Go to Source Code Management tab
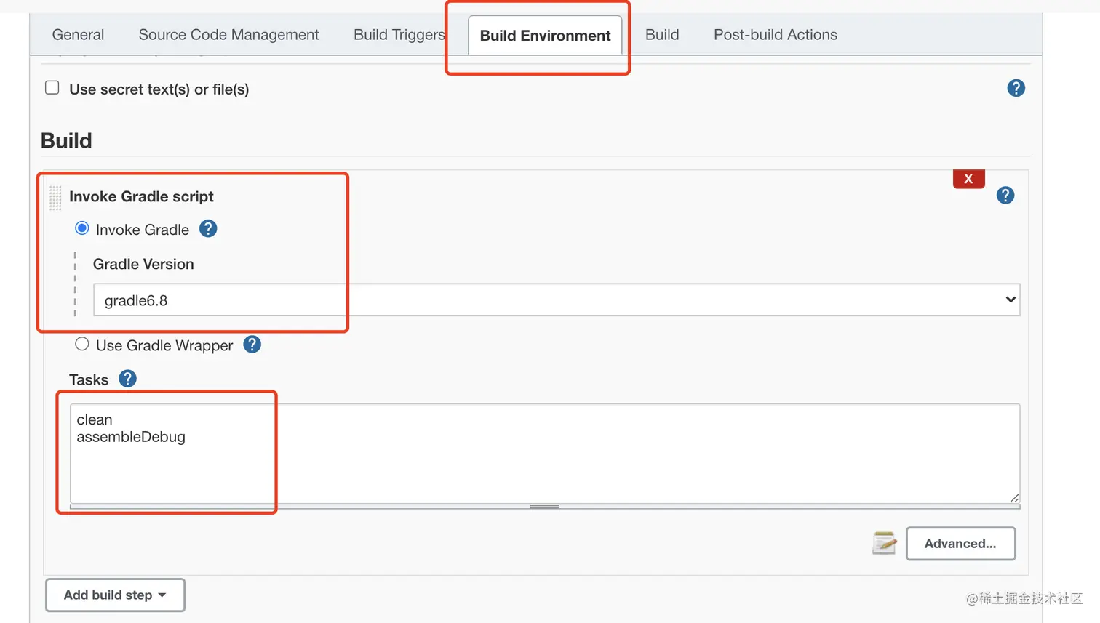1100x623 pixels. [x=228, y=35]
